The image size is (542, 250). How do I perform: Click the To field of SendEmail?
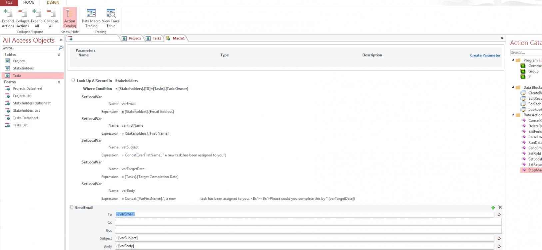point(304,214)
